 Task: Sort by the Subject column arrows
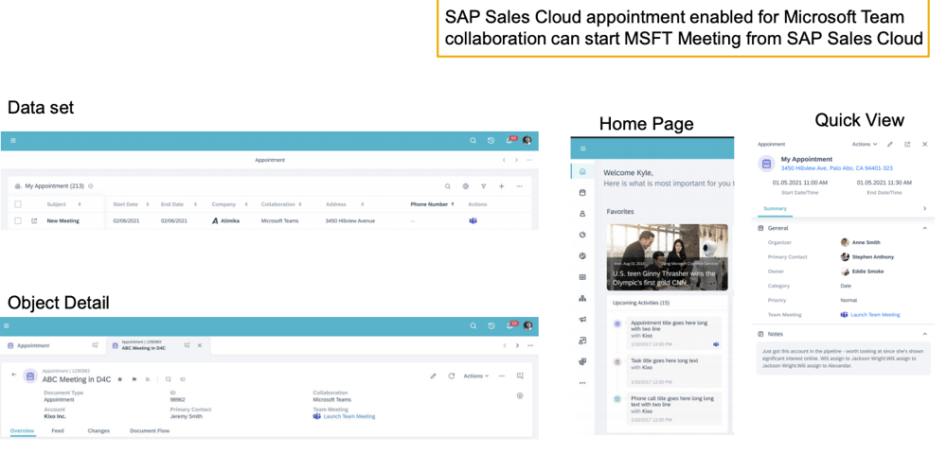coord(80,204)
